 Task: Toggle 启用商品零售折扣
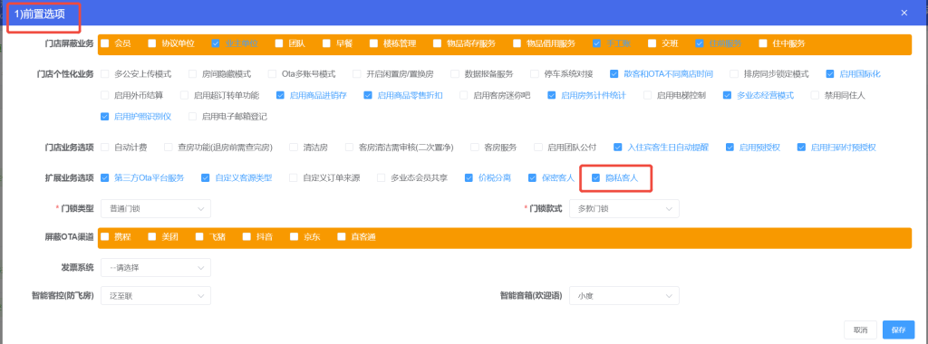point(368,95)
